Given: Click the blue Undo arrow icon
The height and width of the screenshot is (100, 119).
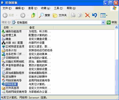Looking at the screenshot, I should [94, 15].
